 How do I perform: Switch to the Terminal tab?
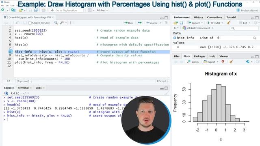(x=23, y=88)
